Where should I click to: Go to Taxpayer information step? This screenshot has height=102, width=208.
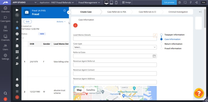pyautogui.click(x=174, y=35)
